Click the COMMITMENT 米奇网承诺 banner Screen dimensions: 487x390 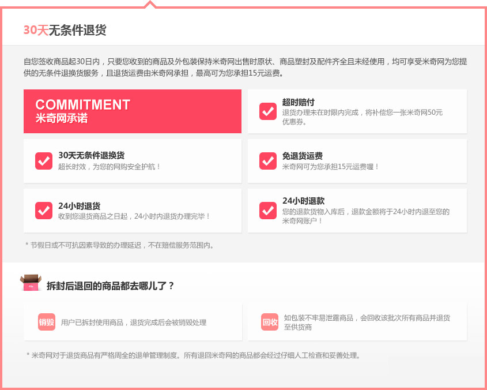(x=133, y=111)
